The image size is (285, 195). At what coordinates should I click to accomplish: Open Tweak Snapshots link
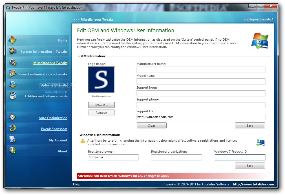coord(54,129)
